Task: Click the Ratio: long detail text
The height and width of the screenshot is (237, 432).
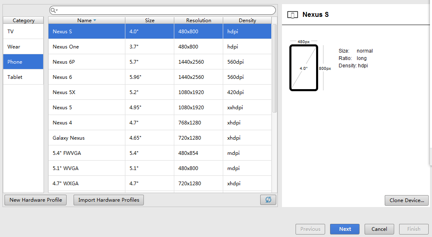Action: coord(353,58)
